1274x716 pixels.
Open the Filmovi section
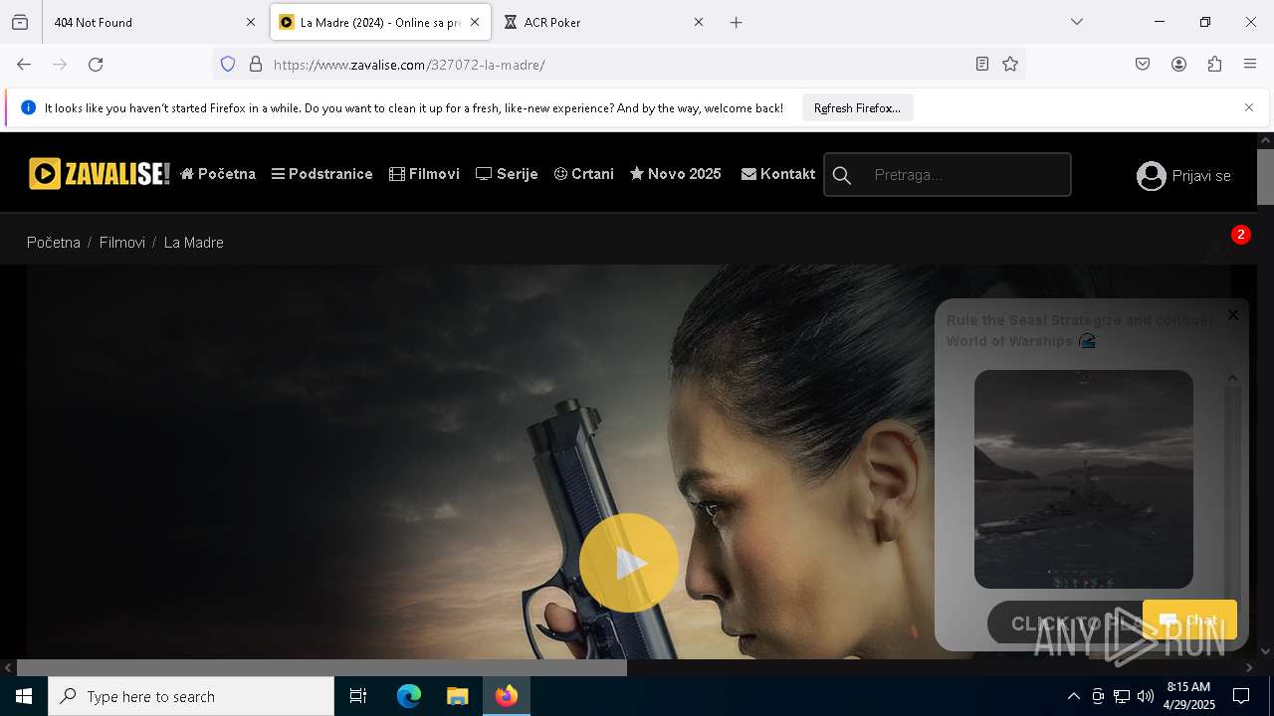424,174
